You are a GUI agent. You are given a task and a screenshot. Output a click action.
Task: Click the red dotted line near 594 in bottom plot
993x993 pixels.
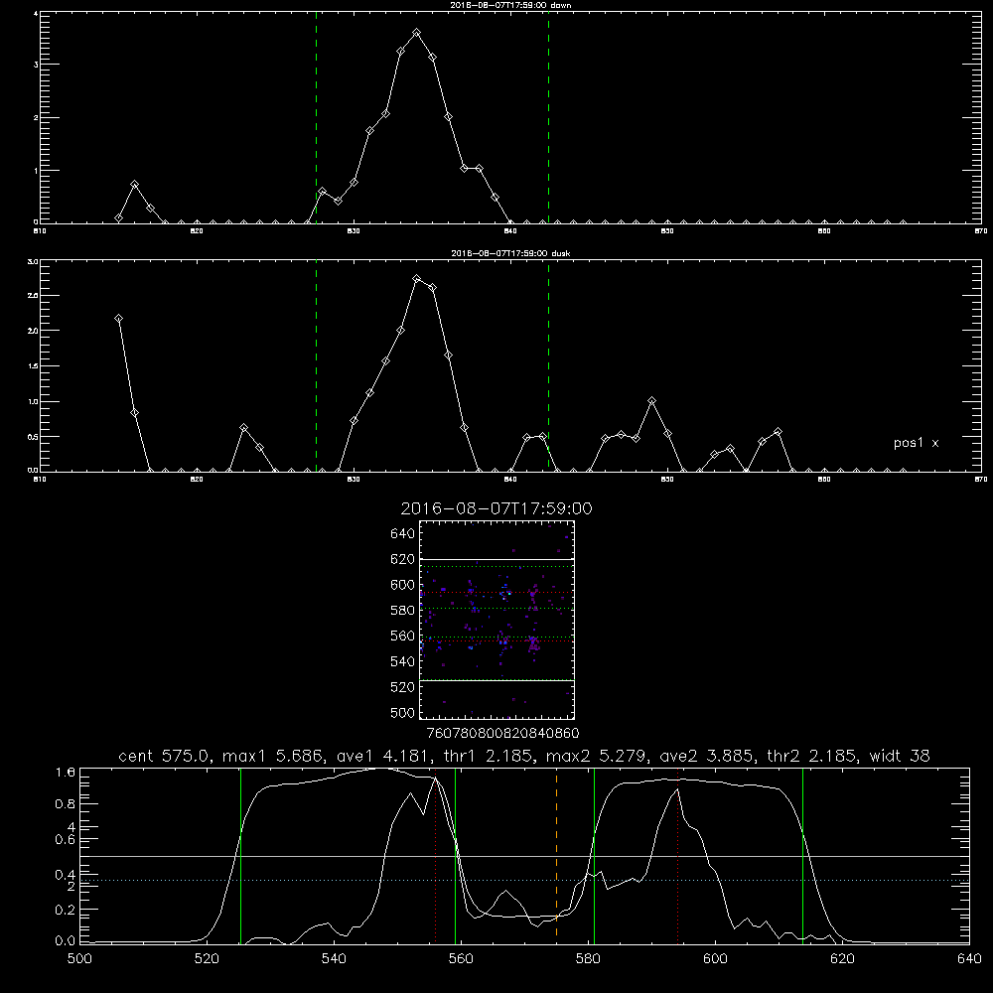click(677, 855)
